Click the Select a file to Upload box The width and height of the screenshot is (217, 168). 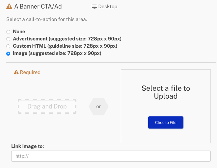coord(166,106)
